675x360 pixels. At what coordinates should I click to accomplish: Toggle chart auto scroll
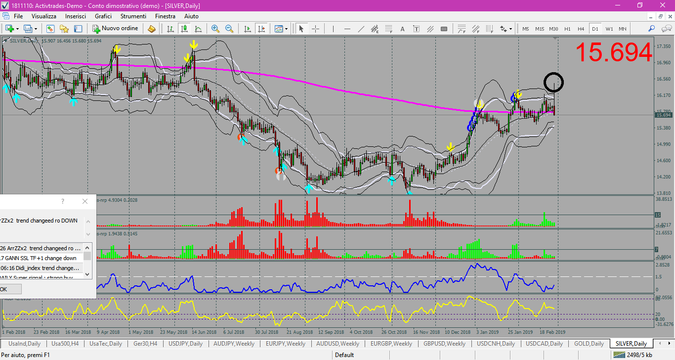248,29
